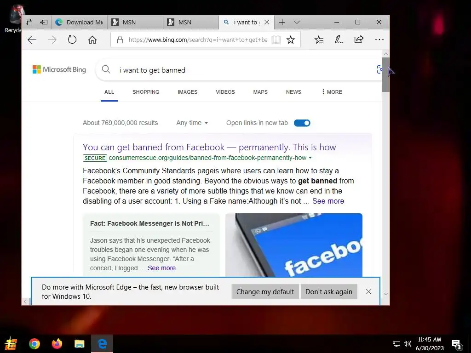Add page to favorites with star icon
Viewport: 471px width, 353px height.
point(291,40)
